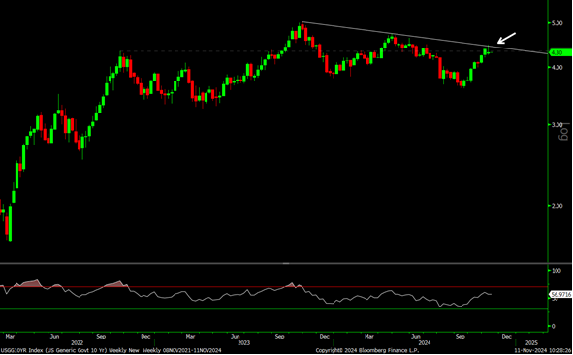Click the green 4.30 last-price tag

[560, 53]
